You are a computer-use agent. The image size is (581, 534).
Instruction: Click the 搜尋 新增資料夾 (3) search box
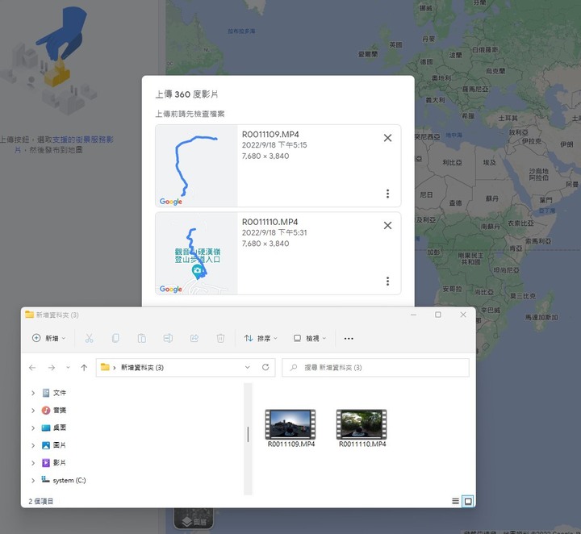click(375, 367)
